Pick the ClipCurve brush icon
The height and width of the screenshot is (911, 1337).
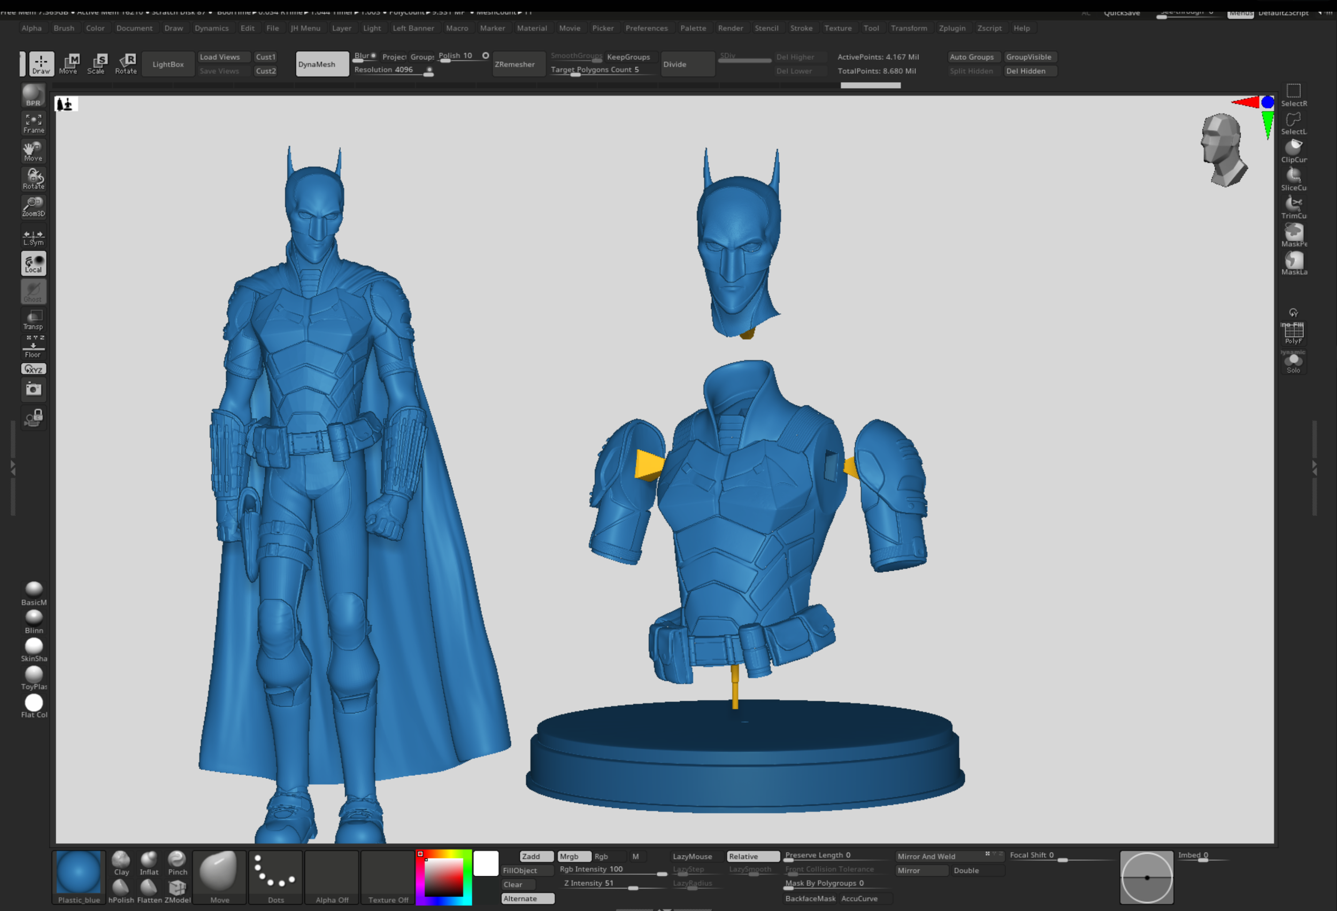click(1294, 151)
